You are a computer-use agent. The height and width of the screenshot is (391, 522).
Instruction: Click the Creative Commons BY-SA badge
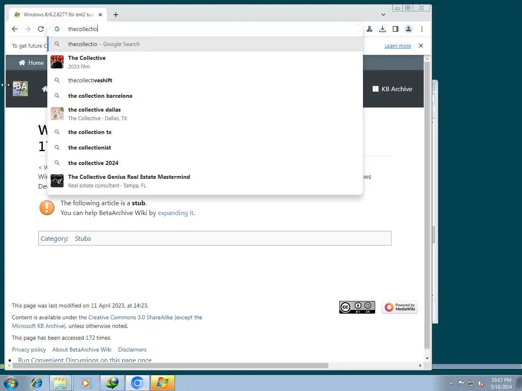click(357, 307)
